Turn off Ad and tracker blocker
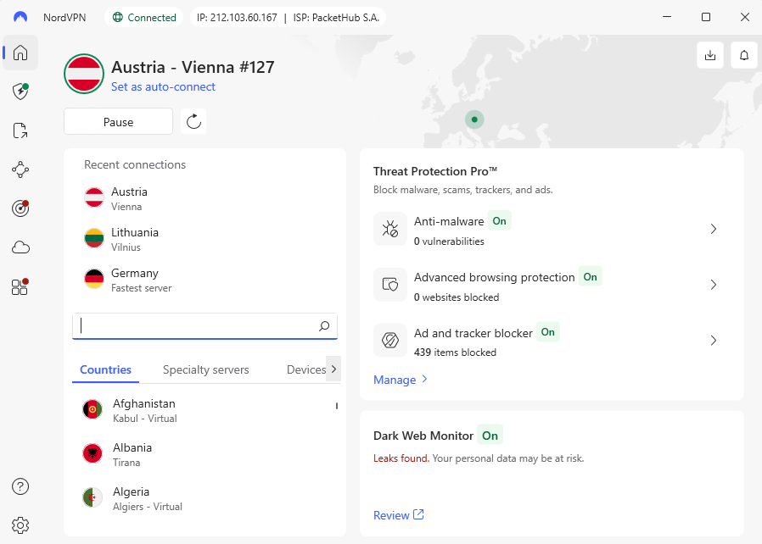The image size is (762, 544). pos(548,332)
